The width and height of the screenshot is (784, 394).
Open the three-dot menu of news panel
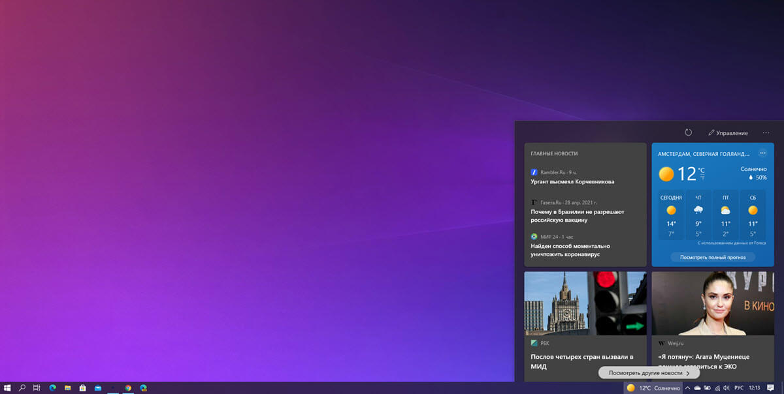click(766, 132)
